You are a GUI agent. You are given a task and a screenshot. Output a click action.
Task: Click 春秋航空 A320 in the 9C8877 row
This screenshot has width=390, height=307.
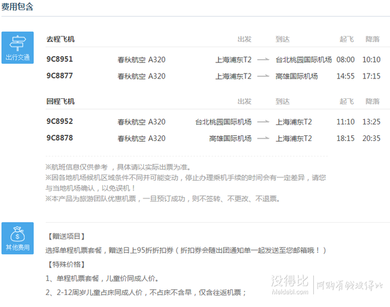tap(141, 76)
